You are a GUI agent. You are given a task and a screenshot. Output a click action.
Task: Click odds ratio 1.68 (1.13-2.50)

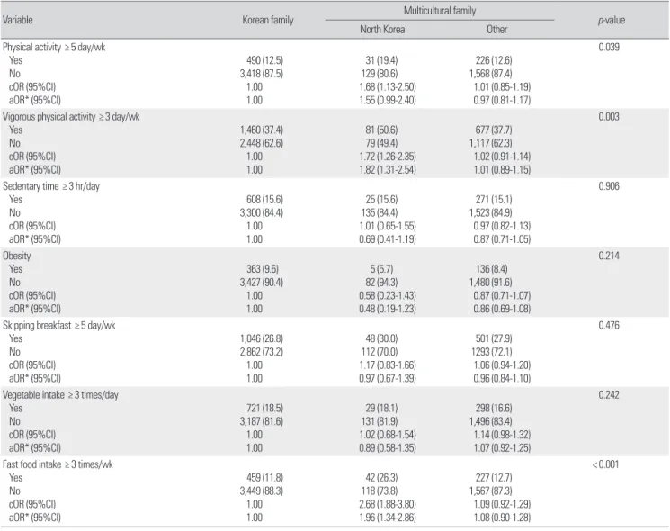[388, 86]
